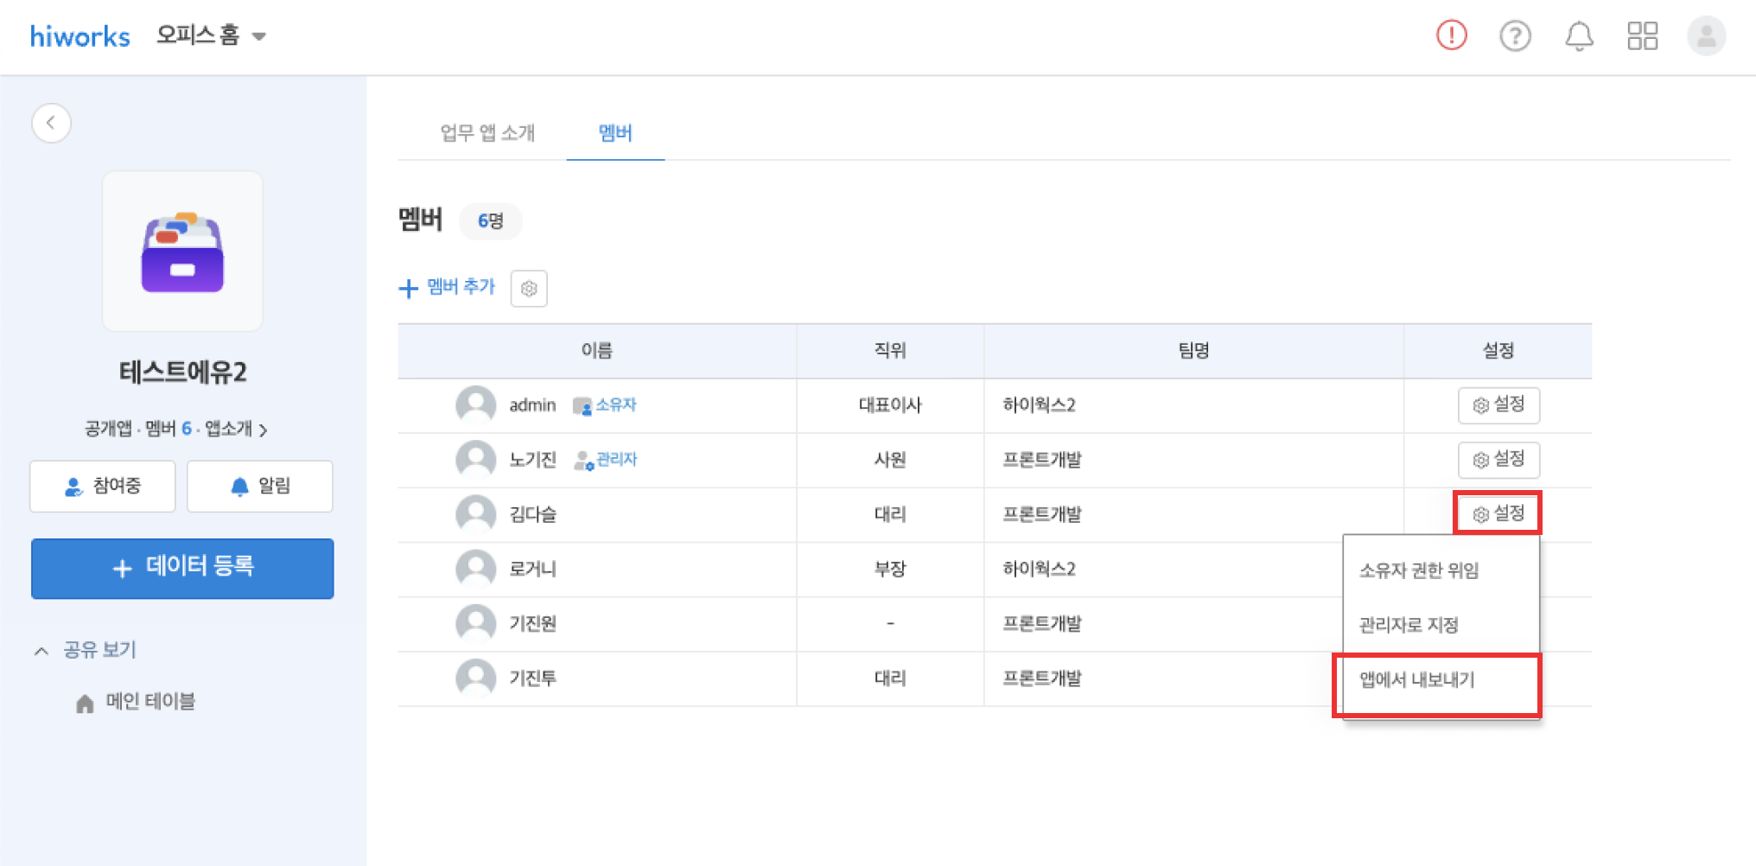
Task: Click 멤버 추가 to add member
Action: click(448, 287)
